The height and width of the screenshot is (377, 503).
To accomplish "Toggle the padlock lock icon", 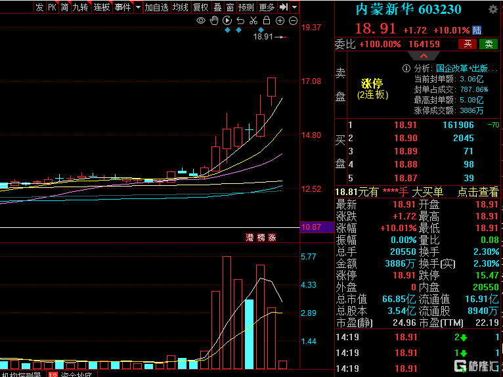I will pyautogui.click(x=267, y=20).
